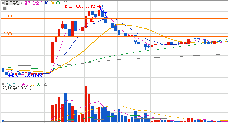Toggle the small square before 거래량 label
This screenshot has width=228, height=123.
3,84
